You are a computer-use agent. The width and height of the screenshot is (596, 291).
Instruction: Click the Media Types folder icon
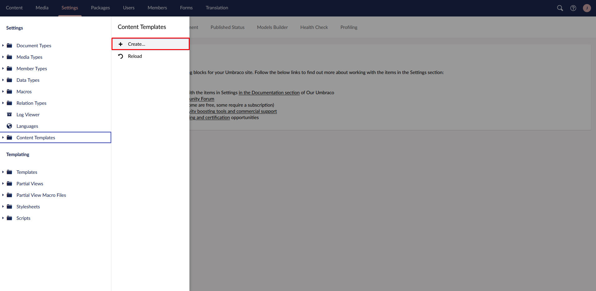[9, 57]
